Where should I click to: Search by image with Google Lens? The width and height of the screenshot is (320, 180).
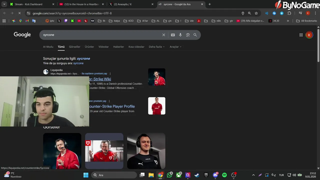click(x=188, y=35)
